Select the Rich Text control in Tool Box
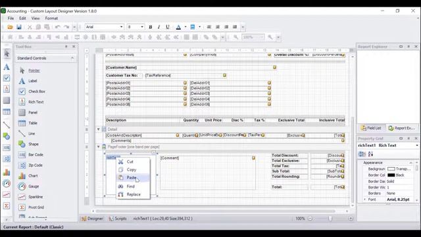Image resolution: width=421 pixels, height=237 pixels. click(x=36, y=102)
